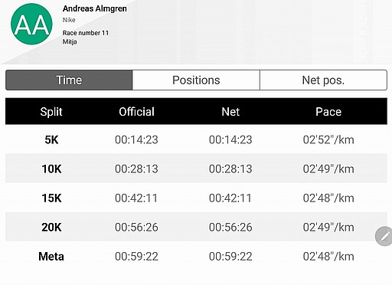The image size is (392, 285).
Task: Select the 5K split row
Action: pyautogui.click(x=196, y=139)
